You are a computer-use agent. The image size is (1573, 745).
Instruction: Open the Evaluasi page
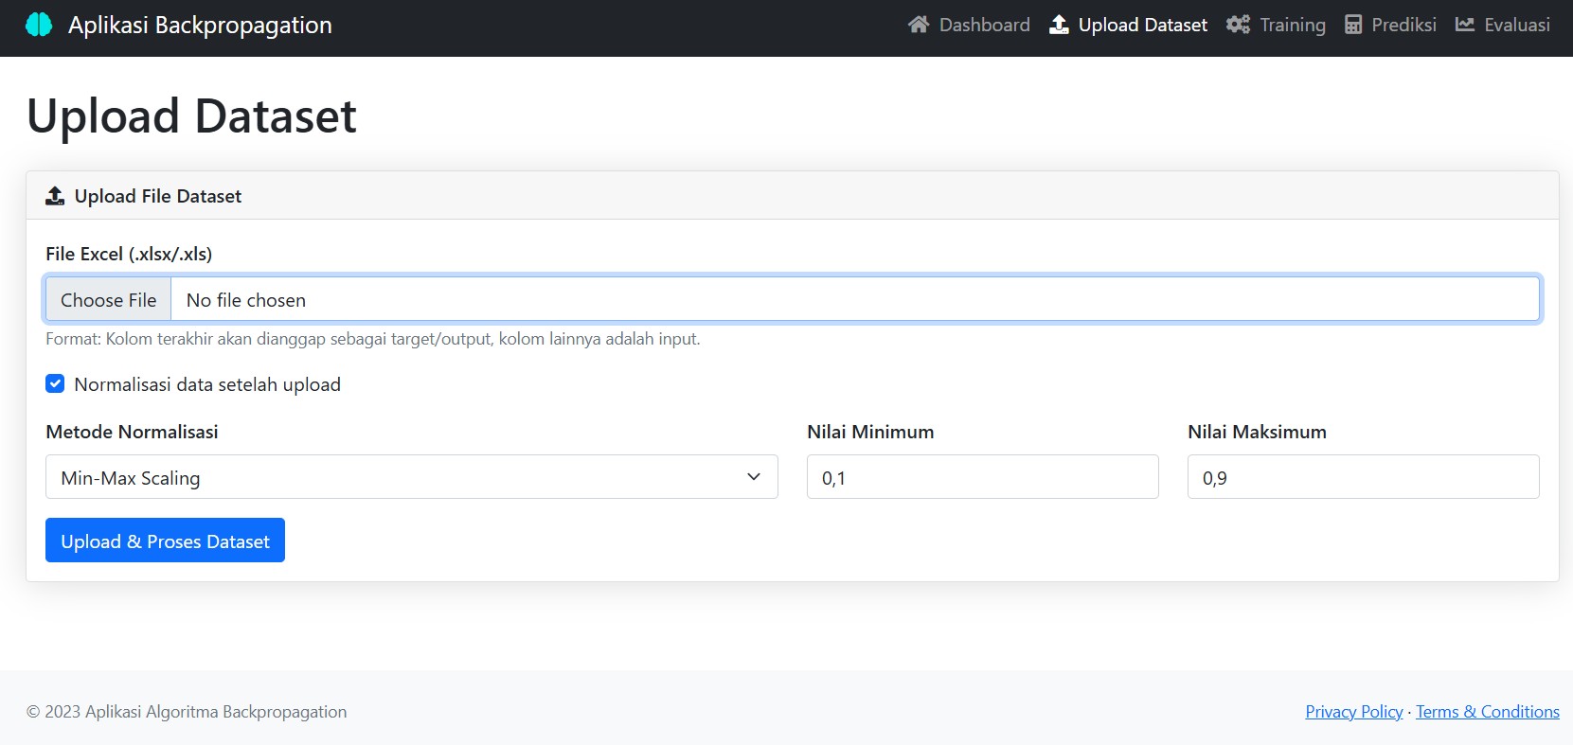(1502, 25)
